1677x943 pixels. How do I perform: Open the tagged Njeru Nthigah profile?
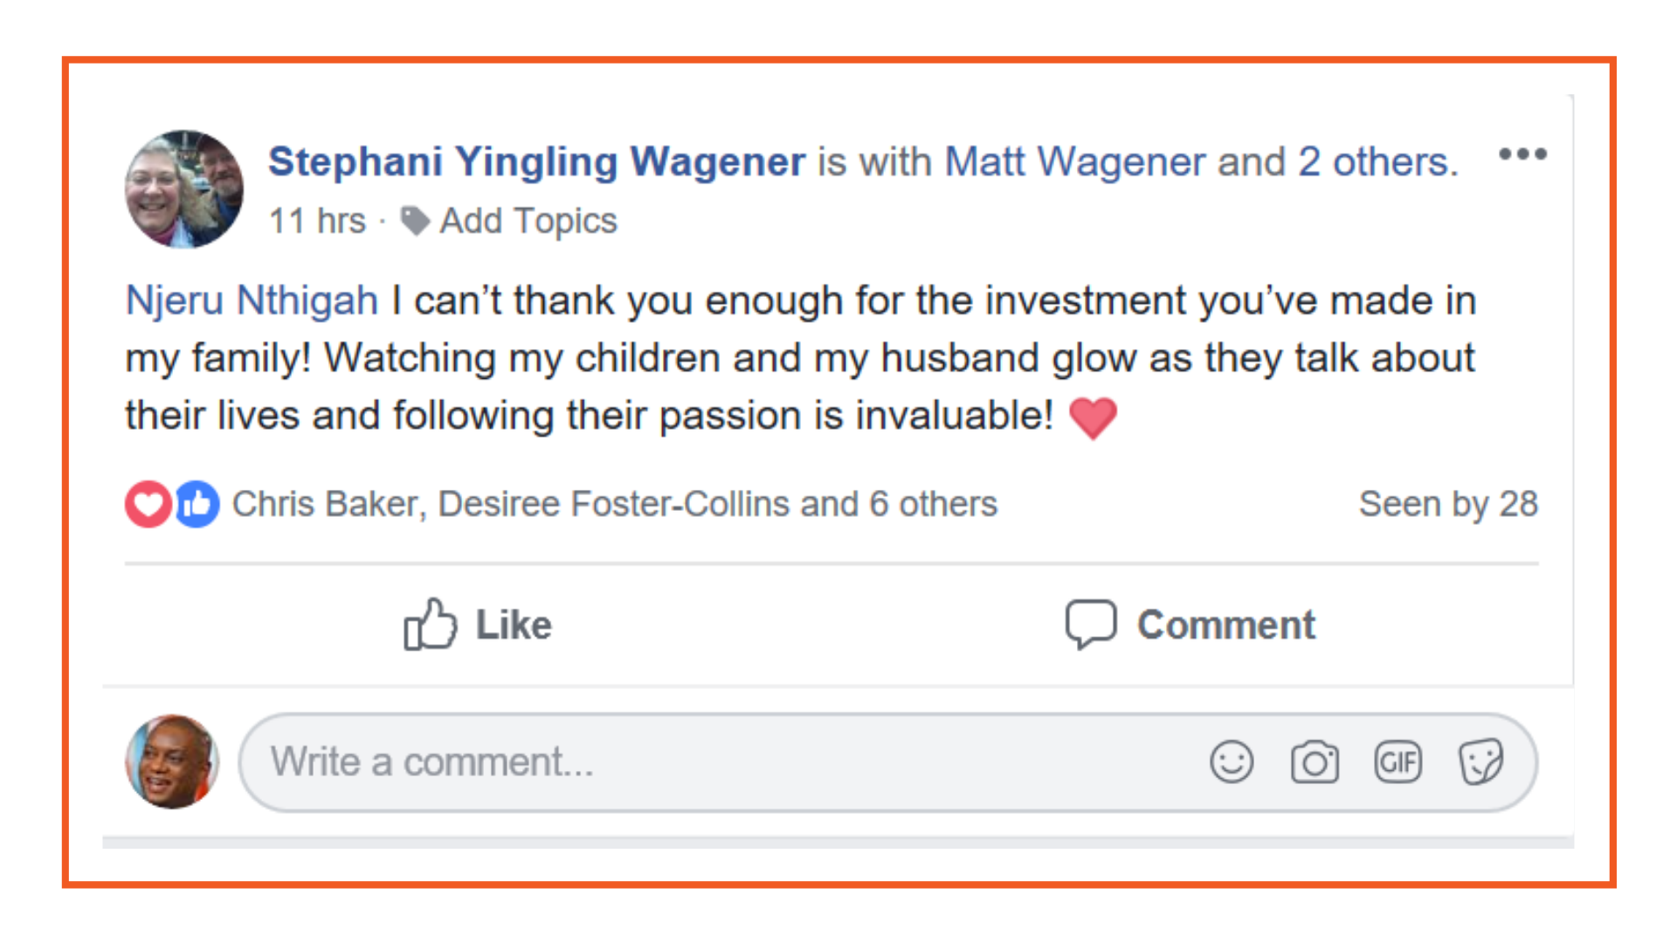pos(252,300)
